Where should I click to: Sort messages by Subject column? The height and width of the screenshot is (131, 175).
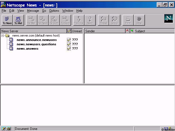[154, 31]
